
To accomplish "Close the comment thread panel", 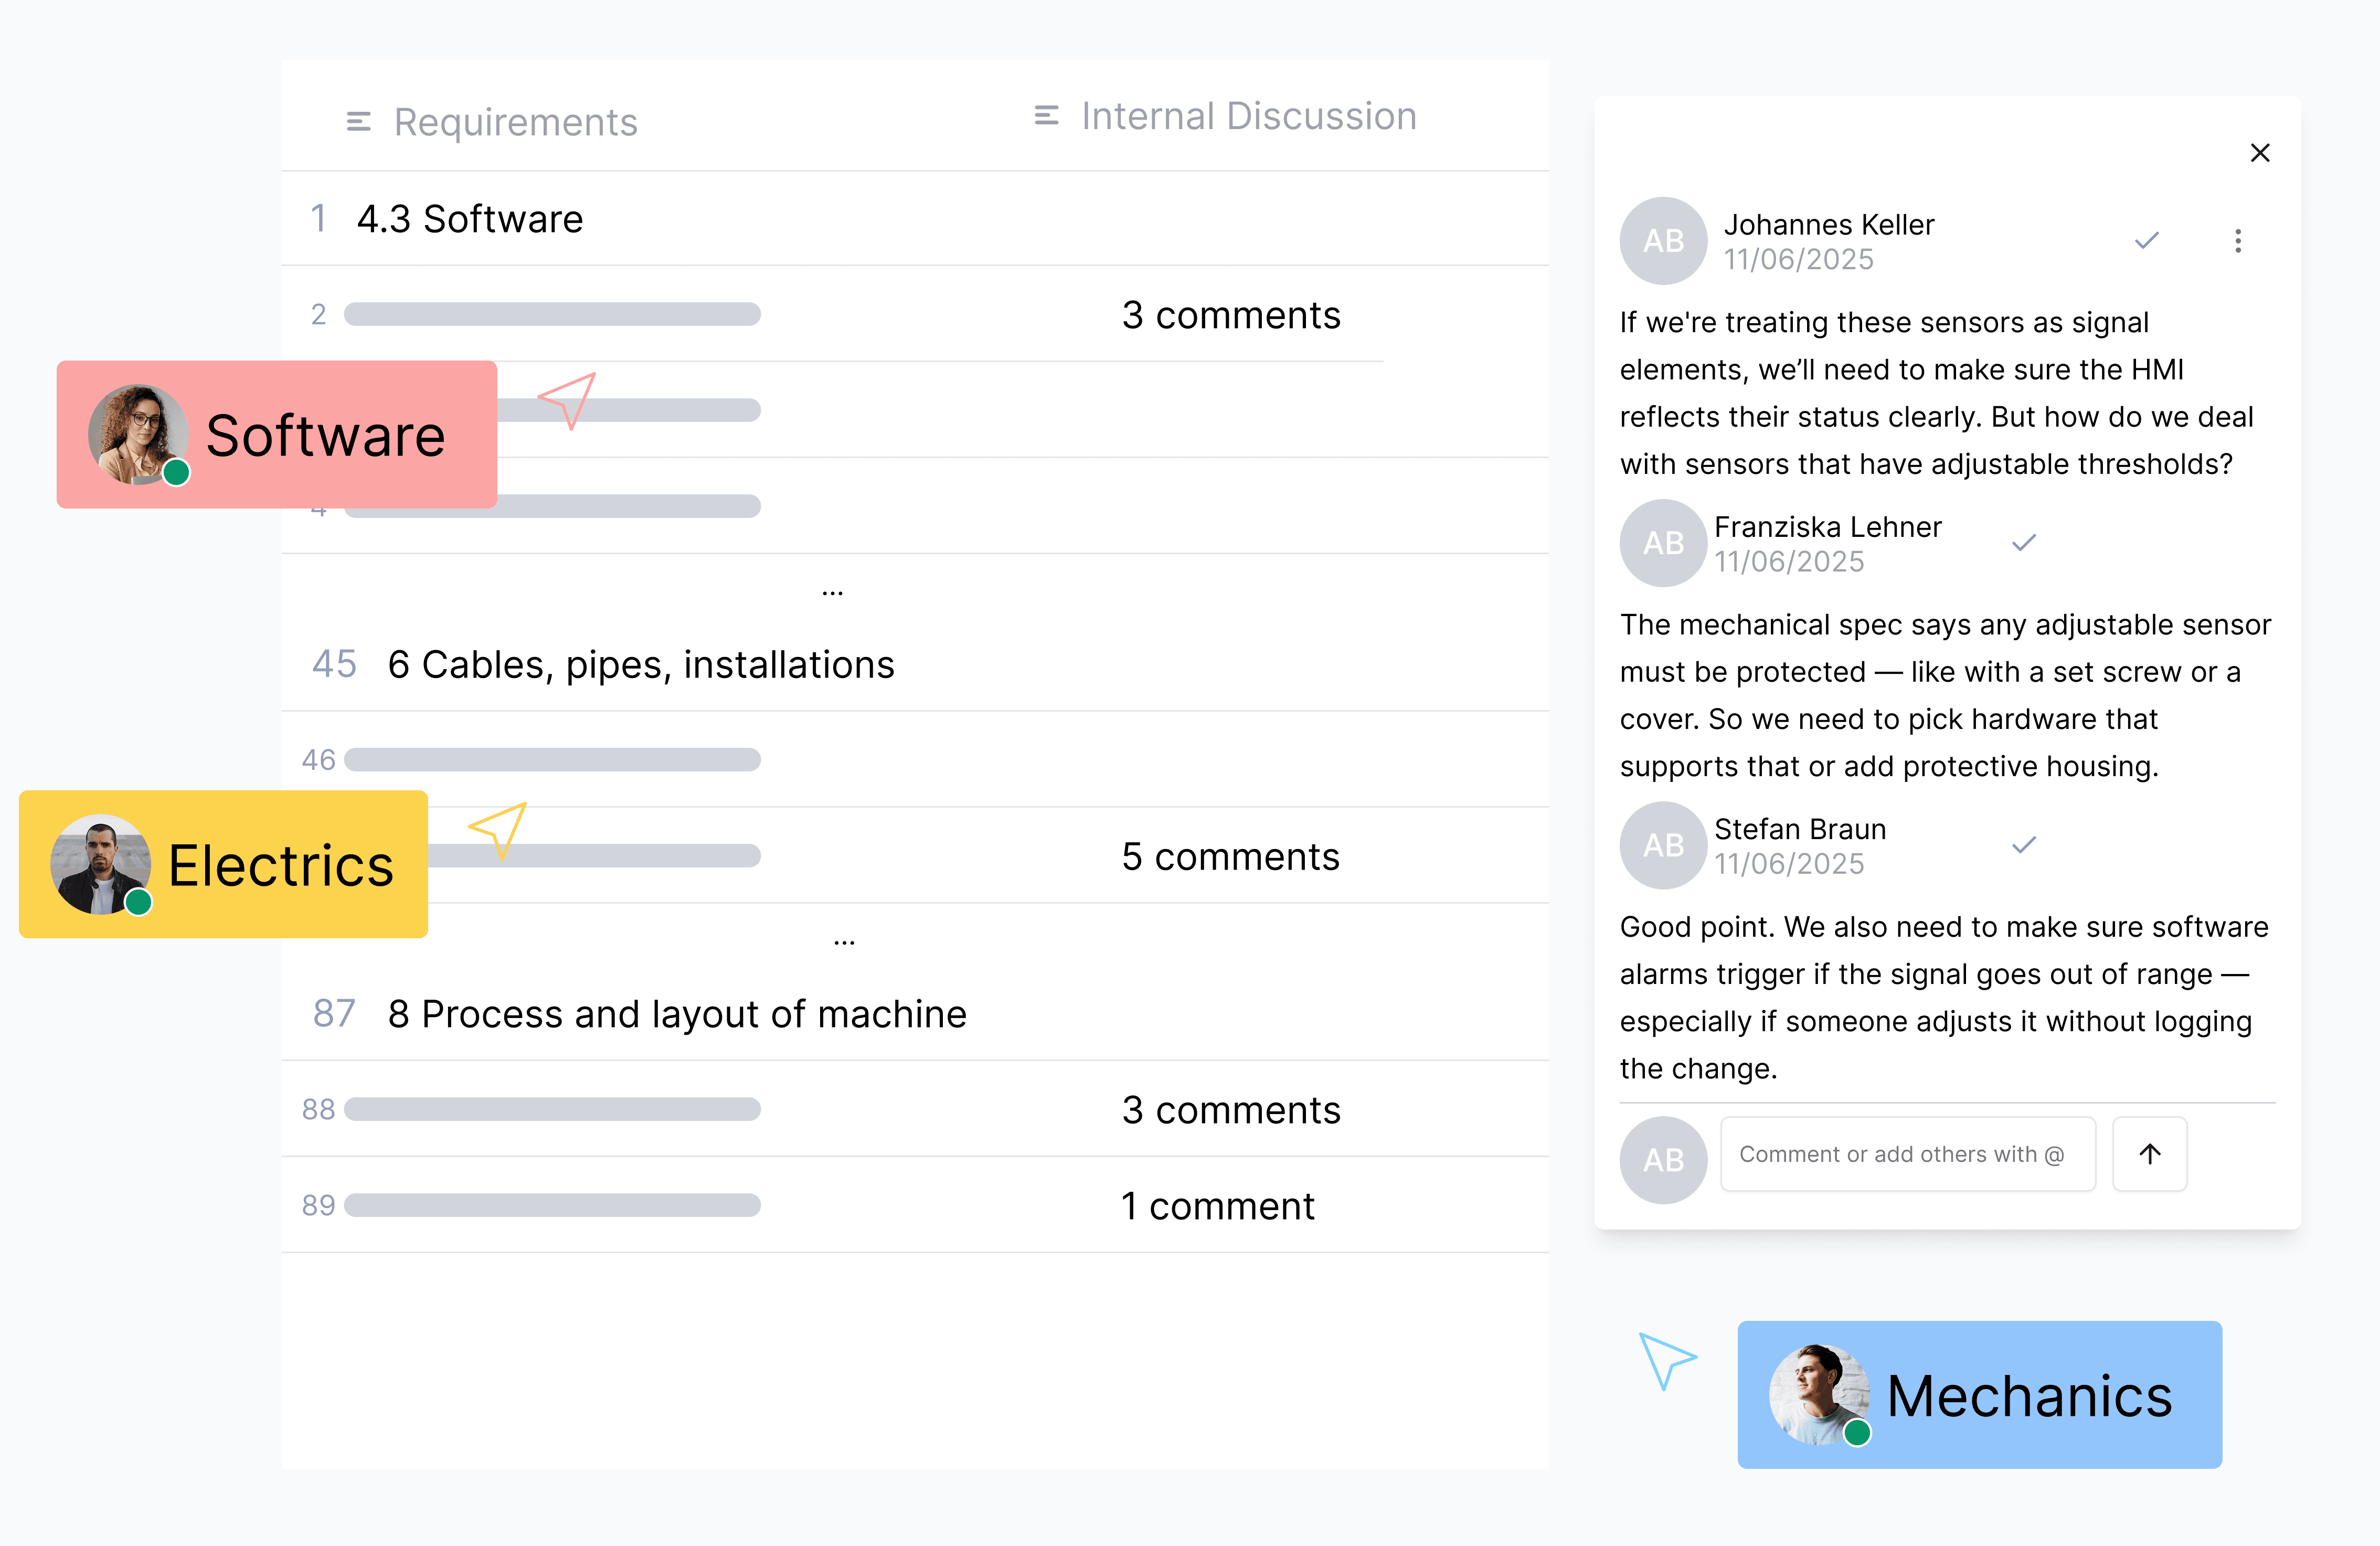I will pos(2259,153).
